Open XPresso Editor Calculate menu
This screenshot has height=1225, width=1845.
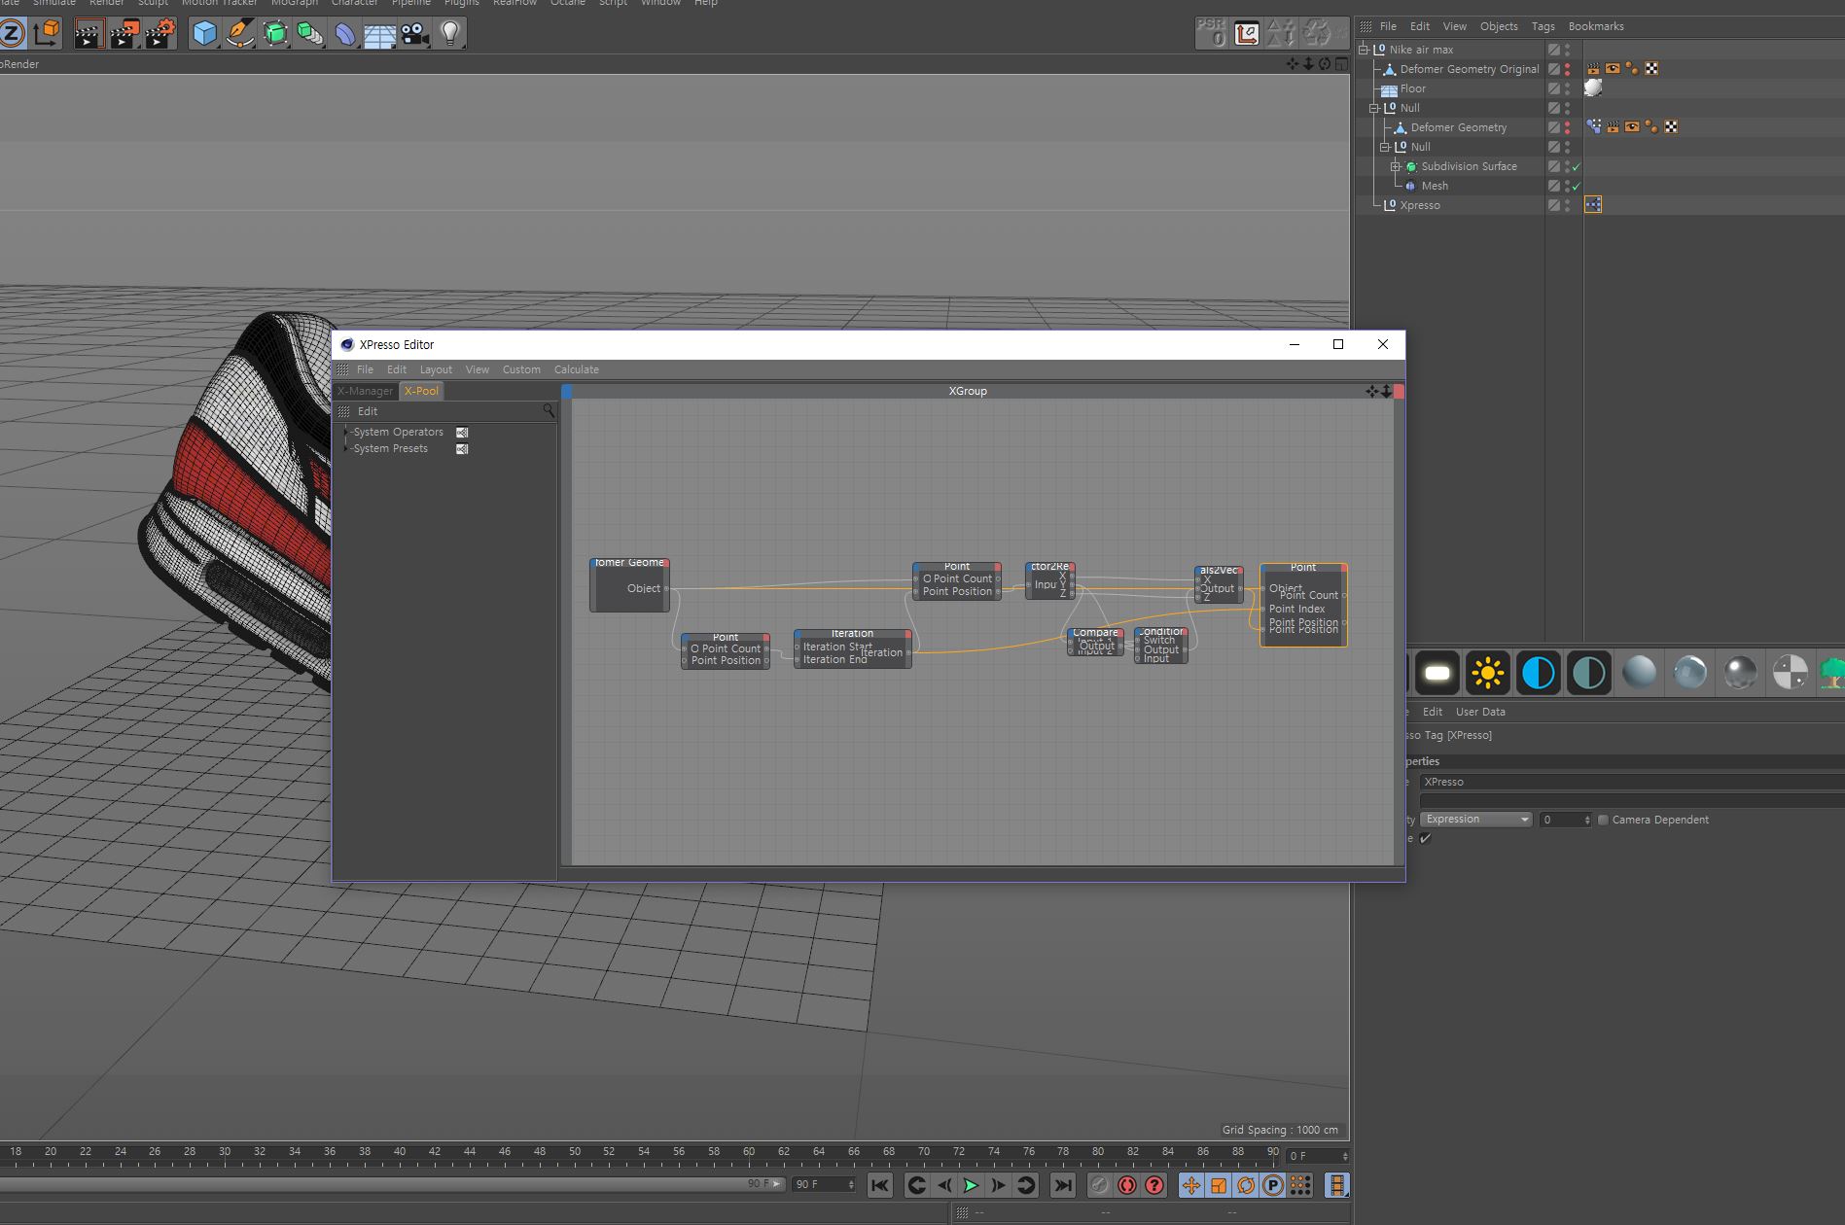click(577, 369)
